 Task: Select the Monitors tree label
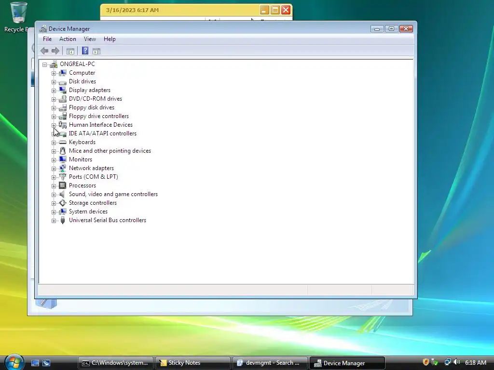[x=81, y=159]
